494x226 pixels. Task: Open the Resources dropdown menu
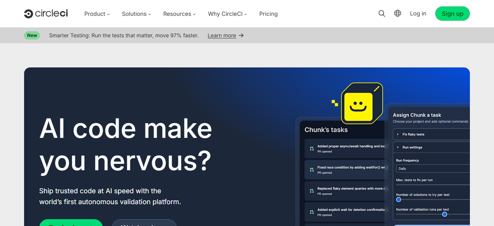pyautogui.click(x=179, y=14)
